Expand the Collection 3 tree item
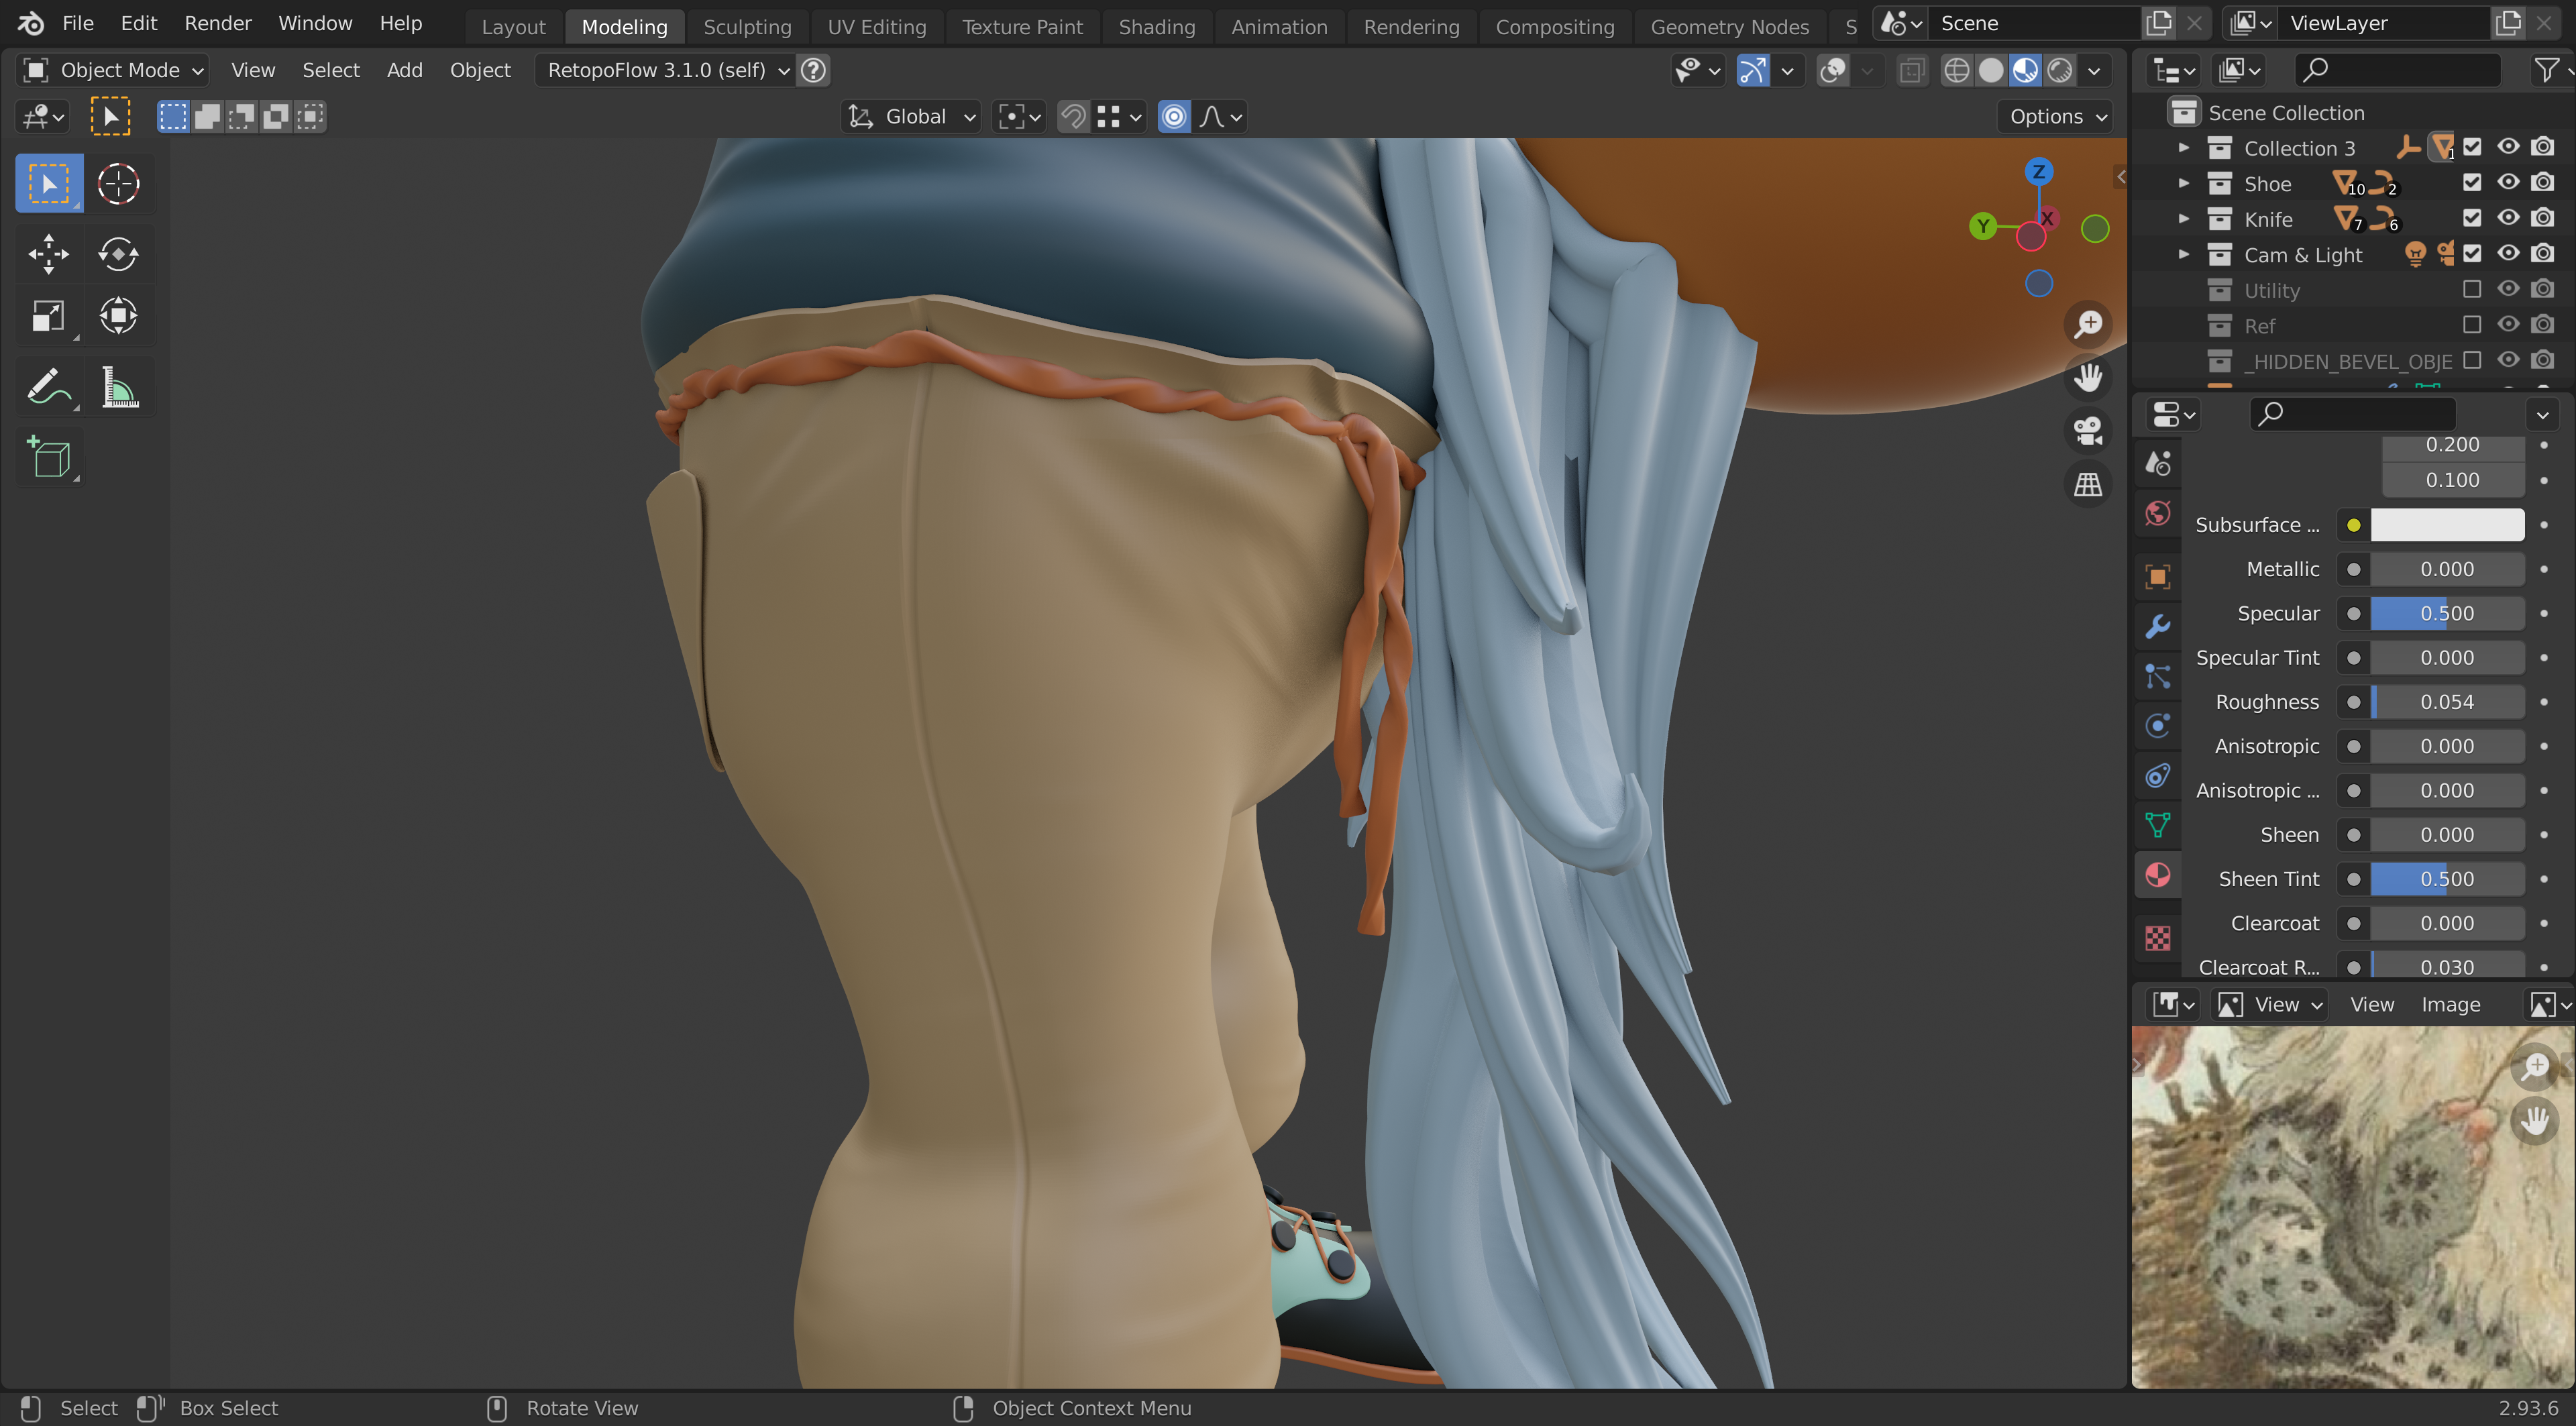This screenshot has width=2576, height=1426. pyautogui.click(x=2184, y=148)
